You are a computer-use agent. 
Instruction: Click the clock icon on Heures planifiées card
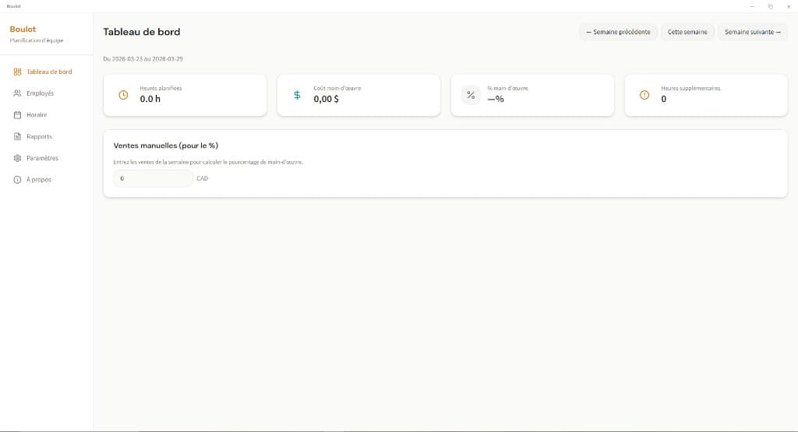click(122, 95)
